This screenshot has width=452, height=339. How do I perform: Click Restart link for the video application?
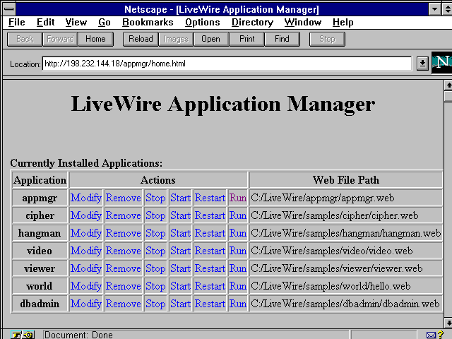(x=210, y=251)
